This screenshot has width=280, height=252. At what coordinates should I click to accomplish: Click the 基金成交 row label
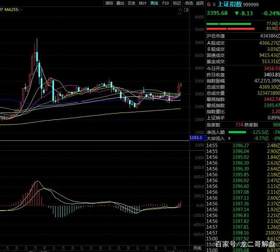[216, 61]
